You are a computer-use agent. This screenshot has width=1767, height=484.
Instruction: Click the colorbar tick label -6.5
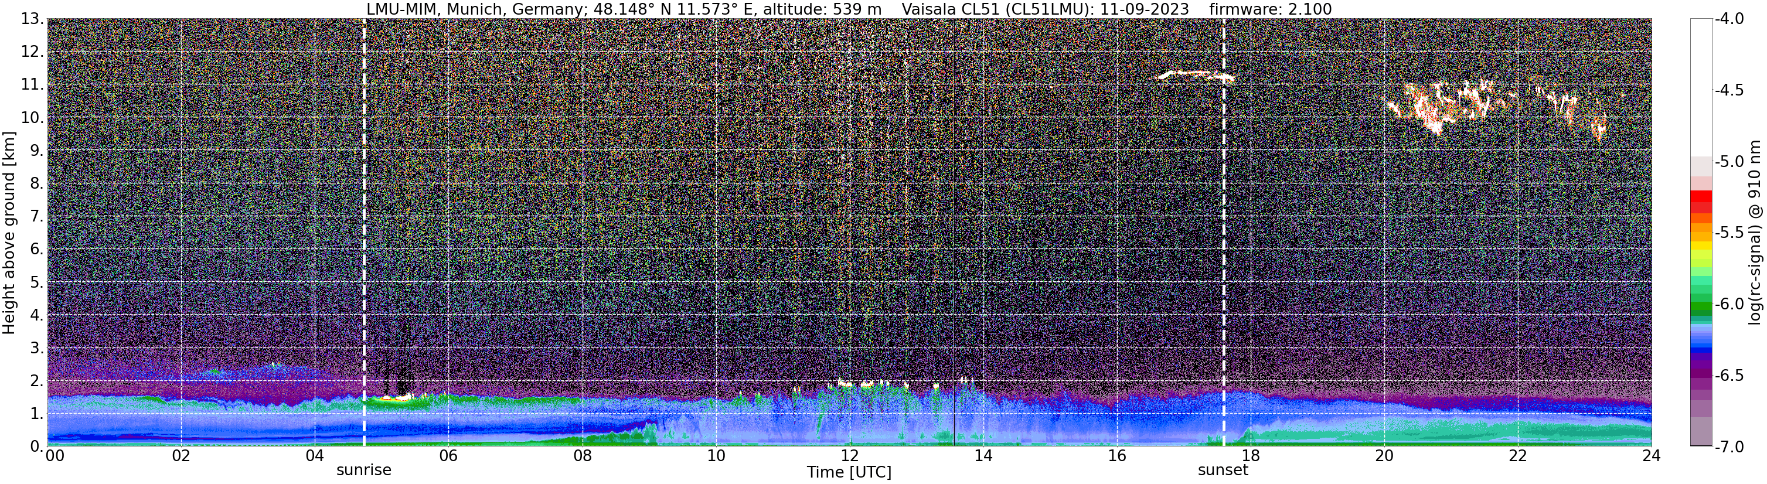1729,375
